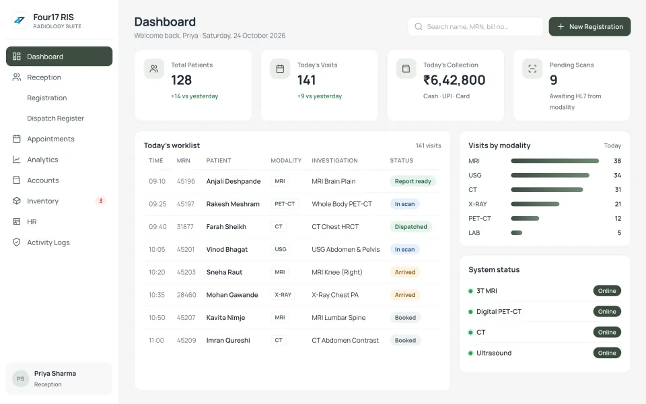The image size is (646, 404).
Task: Select patient Farah Sheikh
Action: (226, 227)
